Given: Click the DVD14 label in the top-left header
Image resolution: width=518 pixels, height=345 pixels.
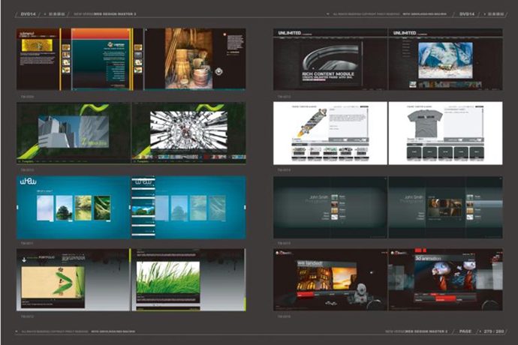Looking at the screenshot, I should [x=28, y=13].
